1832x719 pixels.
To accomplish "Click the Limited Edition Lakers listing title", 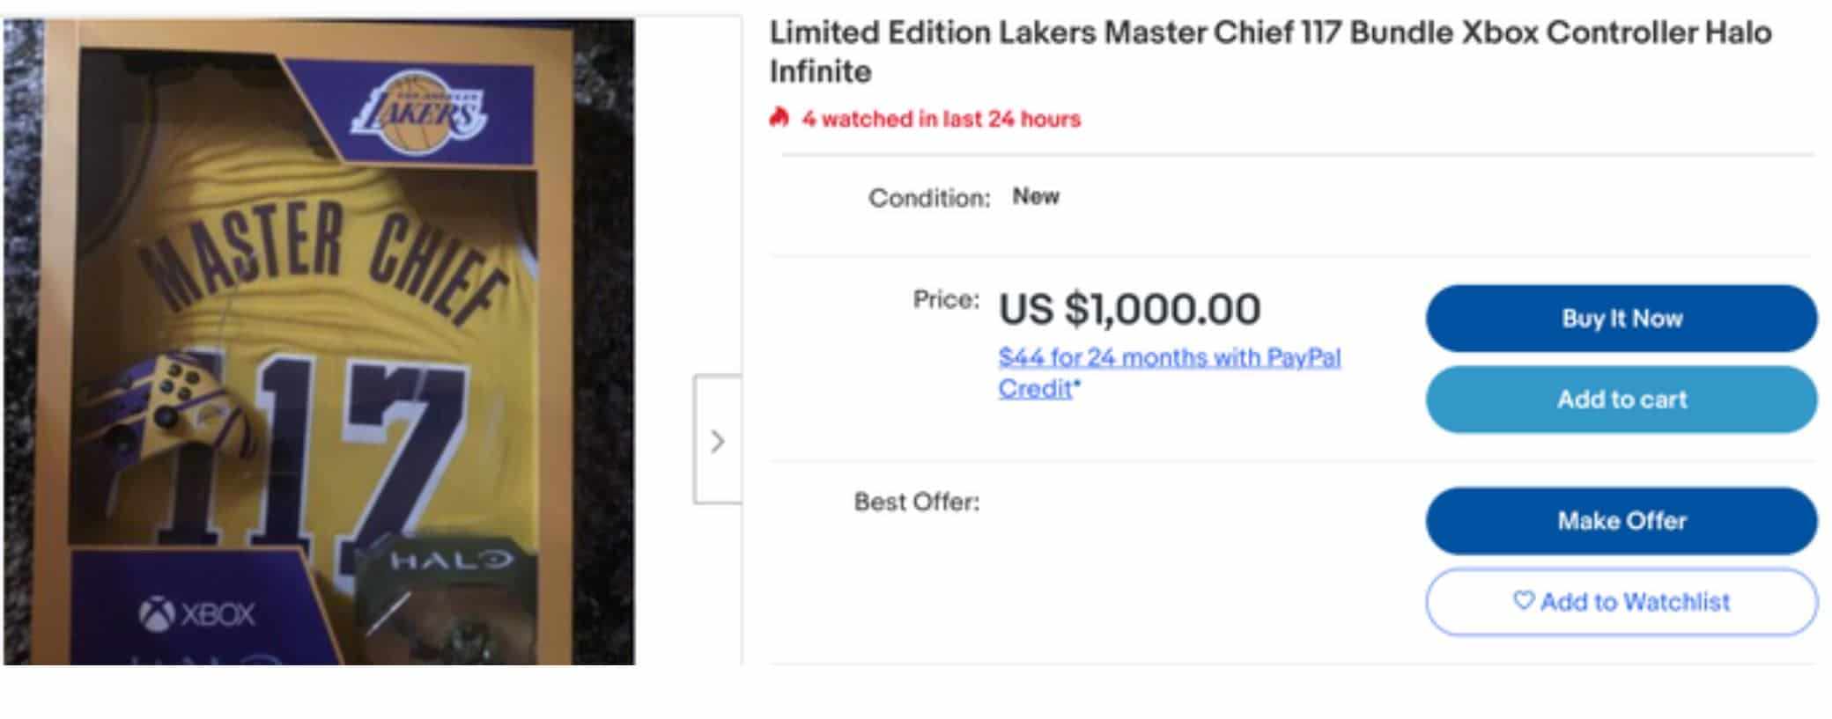I will 1269,51.
